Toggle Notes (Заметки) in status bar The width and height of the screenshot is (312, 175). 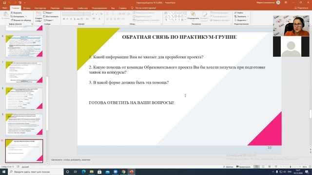228,167
